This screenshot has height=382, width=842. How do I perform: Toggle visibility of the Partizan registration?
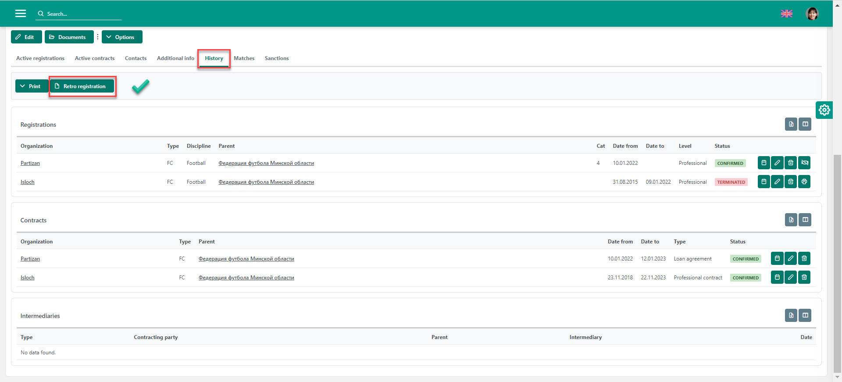pyautogui.click(x=804, y=163)
